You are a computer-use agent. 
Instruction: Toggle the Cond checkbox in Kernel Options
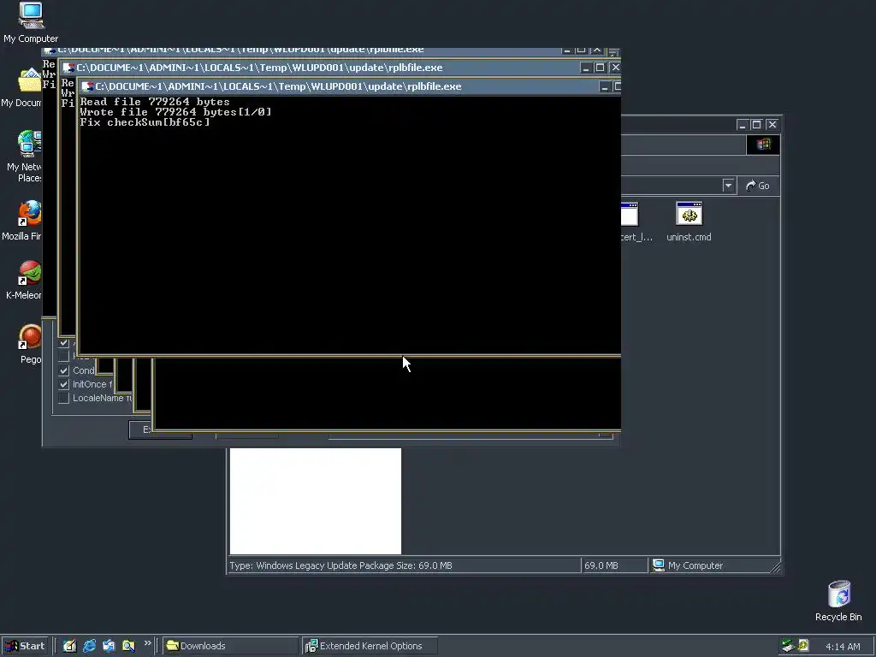[x=63, y=370]
